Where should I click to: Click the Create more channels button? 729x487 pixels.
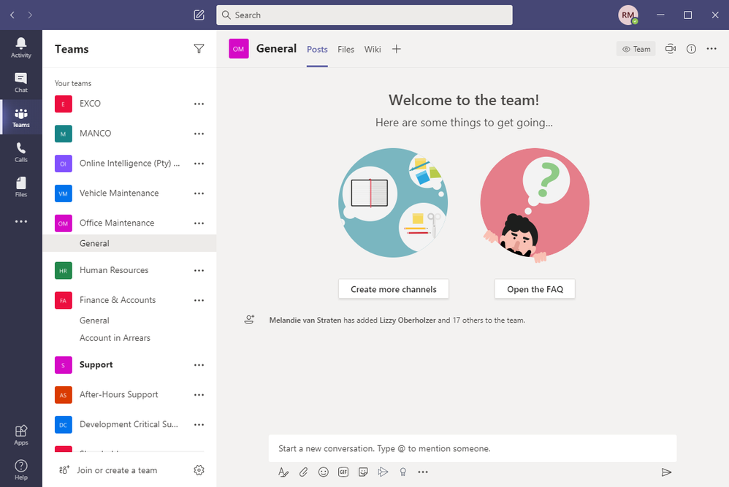pyautogui.click(x=393, y=289)
